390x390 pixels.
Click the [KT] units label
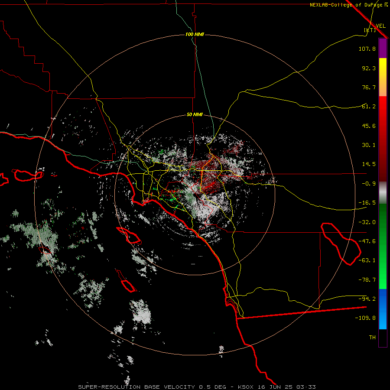(370, 30)
